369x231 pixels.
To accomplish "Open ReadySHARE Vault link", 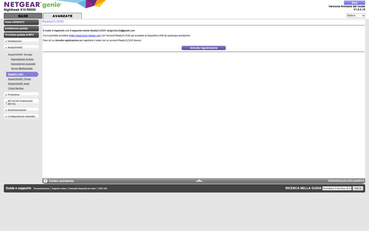I will tap(18, 84).
